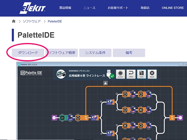The height and width of the screenshot is (140, 187).
Task: Click the USB connection status icon
Action: pos(110,74)
